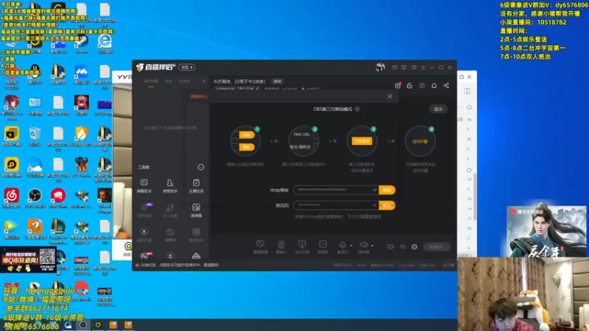Toggle the preview eye icon in bottom bar

pos(403,247)
